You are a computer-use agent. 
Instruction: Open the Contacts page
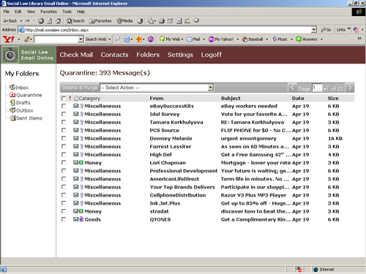(114, 55)
